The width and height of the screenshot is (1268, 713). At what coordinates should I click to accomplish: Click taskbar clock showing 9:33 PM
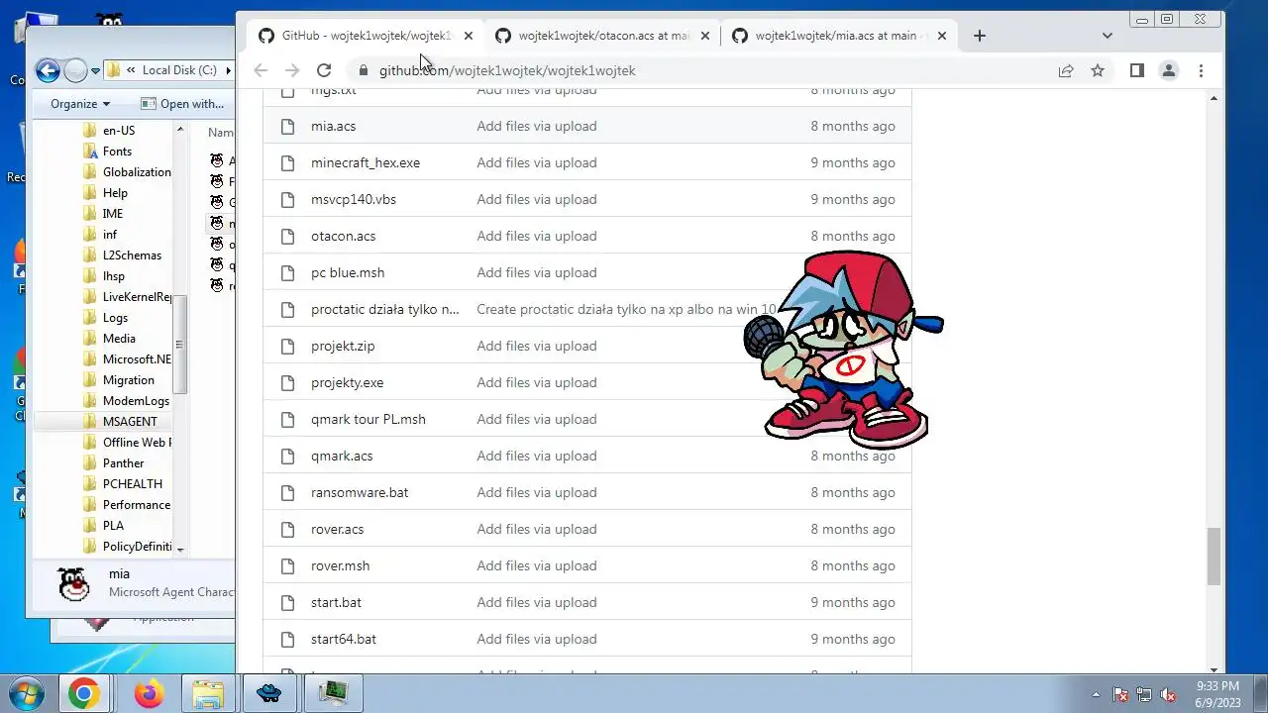point(1217,693)
